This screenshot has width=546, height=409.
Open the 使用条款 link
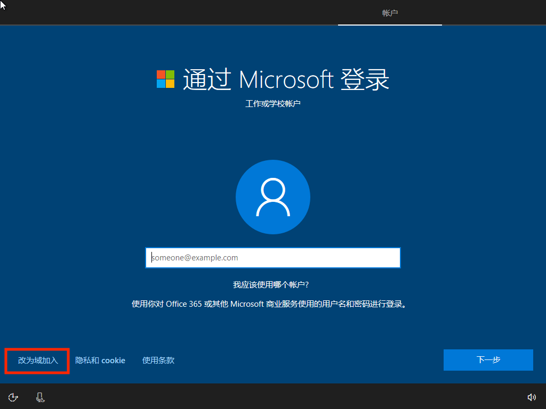click(158, 361)
